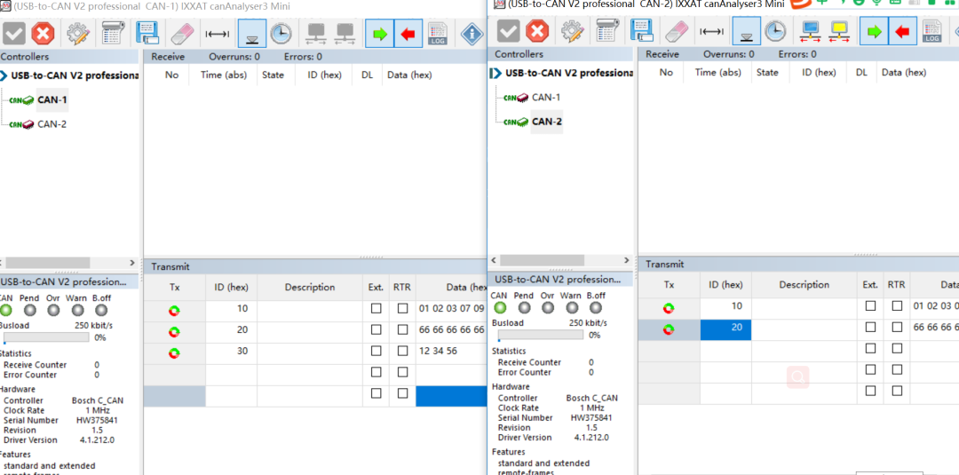The image size is (959, 475).
Task: Open the blue info diamond icon in CAN-1 window
Action: click(472, 33)
